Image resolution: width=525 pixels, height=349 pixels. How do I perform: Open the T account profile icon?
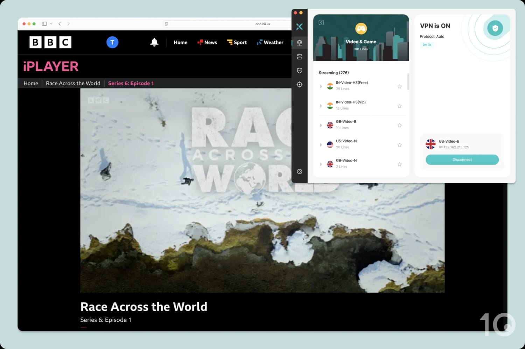[x=112, y=42]
